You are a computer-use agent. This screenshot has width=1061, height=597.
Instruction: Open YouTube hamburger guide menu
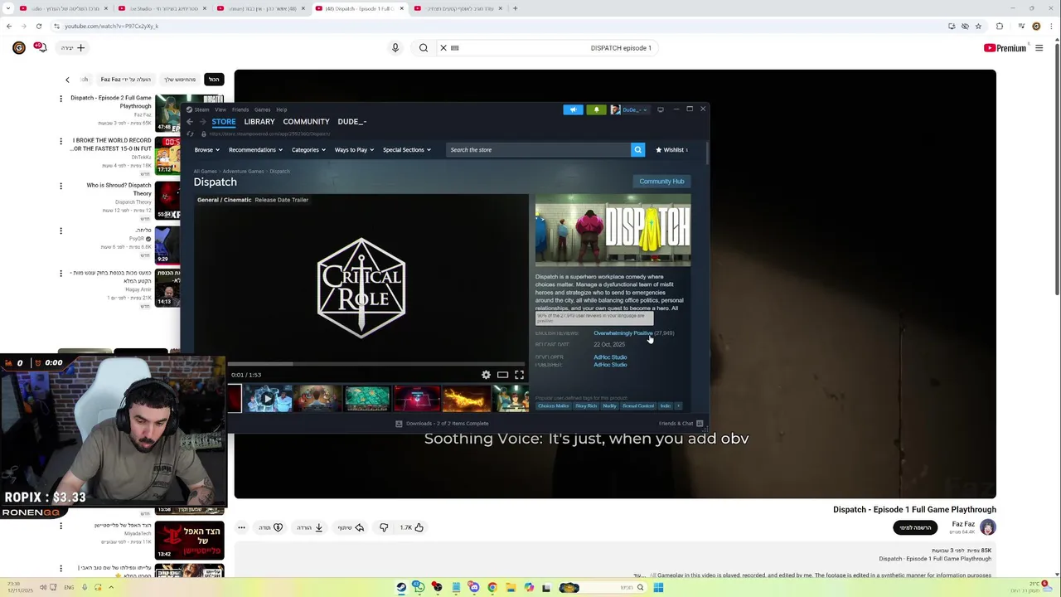pyautogui.click(x=1039, y=48)
